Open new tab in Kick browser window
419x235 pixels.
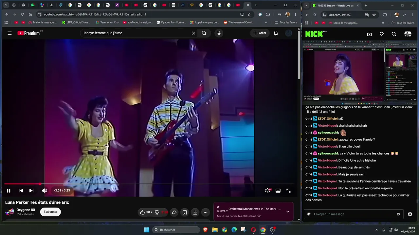coord(366,6)
